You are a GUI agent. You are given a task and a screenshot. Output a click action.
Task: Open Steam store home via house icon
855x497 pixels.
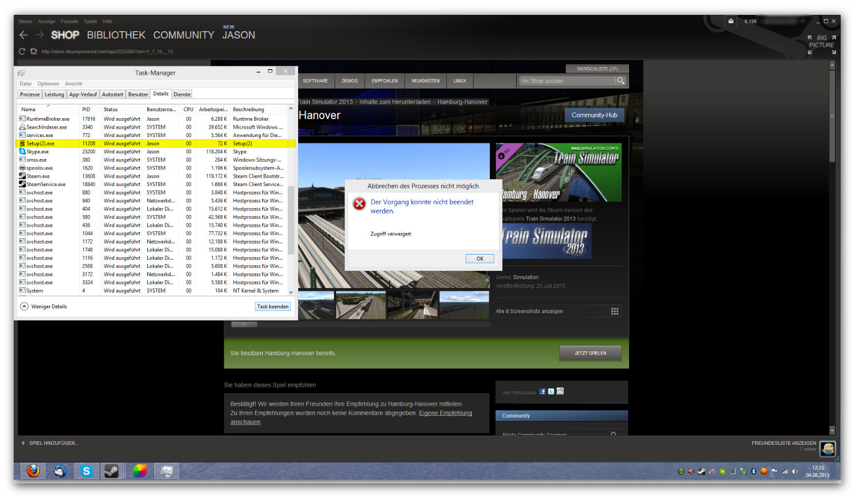click(34, 51)
